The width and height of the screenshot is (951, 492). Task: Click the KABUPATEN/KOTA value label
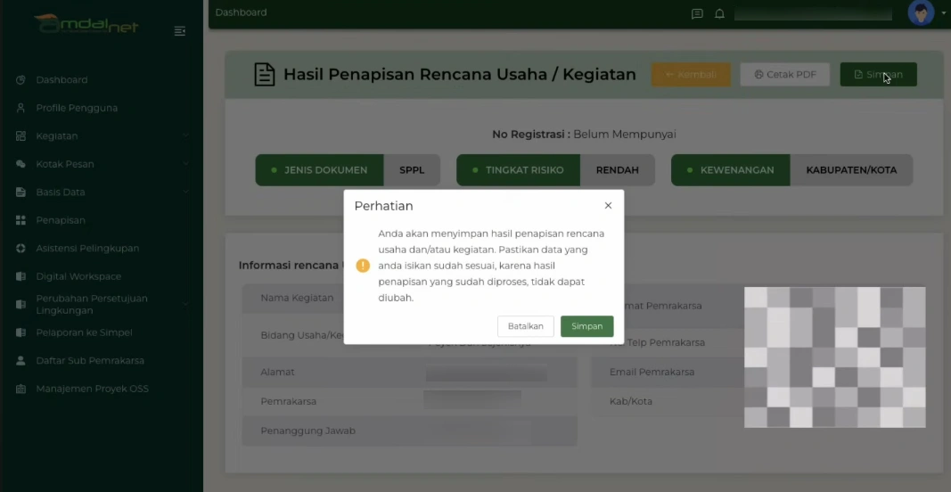(x=851, y=170)
